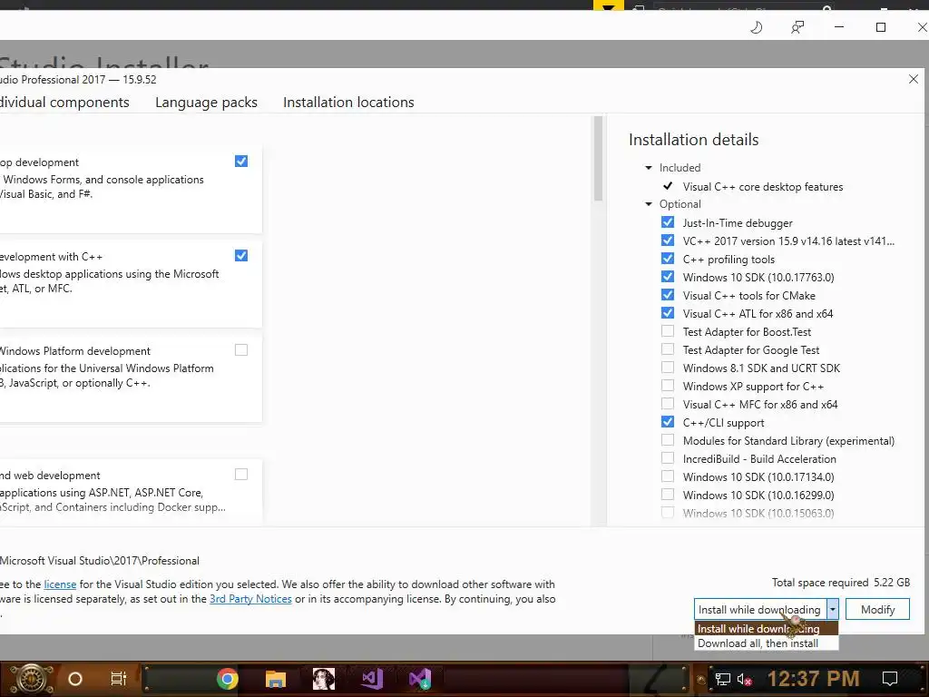Uncheck Windows 10 SDK (10.0.17763.0)
This screenshot has height=697, width=929.
click(x=668, y=277)
